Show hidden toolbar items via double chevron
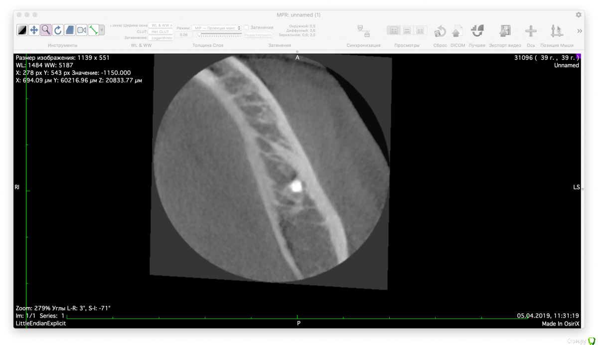 point(580,31)
